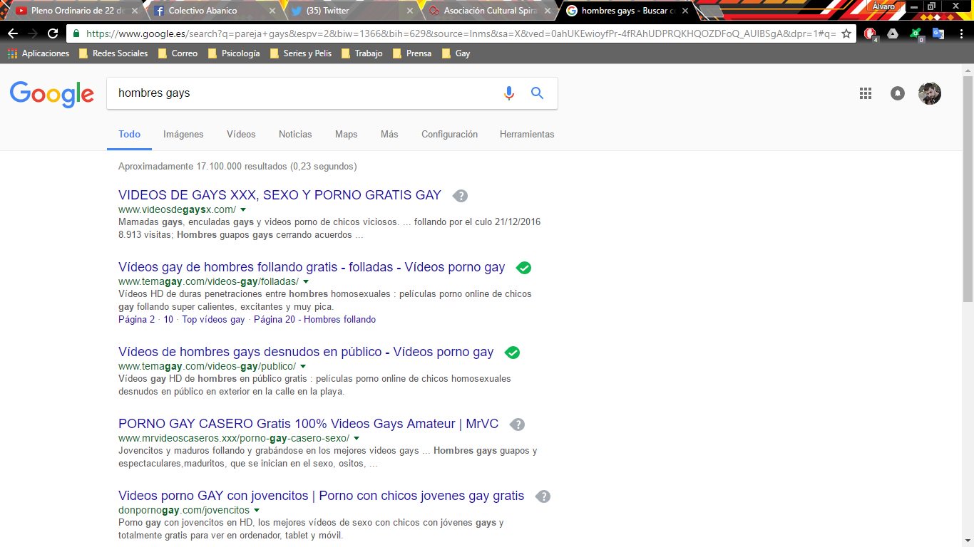Switch to the Maps results tab
The height and width of the screenshot is (547, 974).
[x=347, y=134]
